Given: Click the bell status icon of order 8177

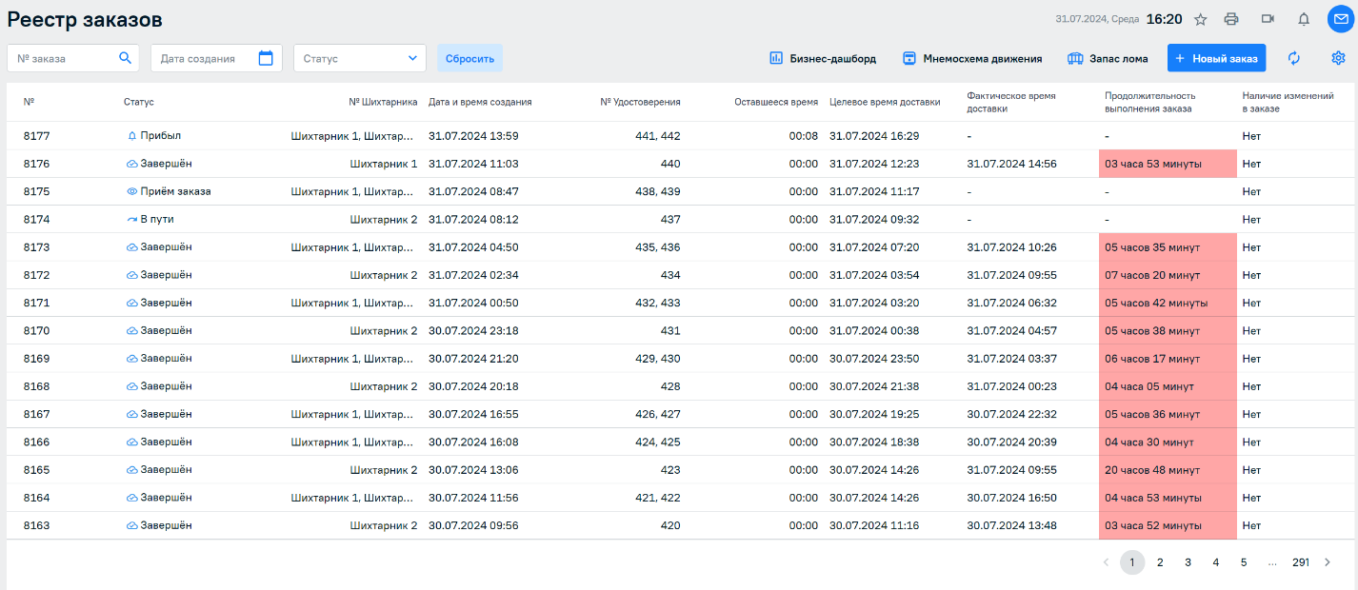Looking at the screenshot, I should click(132, 136).
